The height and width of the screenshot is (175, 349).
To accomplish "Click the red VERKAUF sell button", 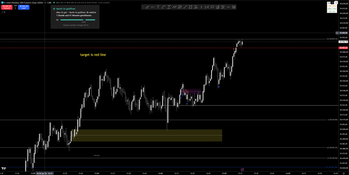I will tap(7, 7).
